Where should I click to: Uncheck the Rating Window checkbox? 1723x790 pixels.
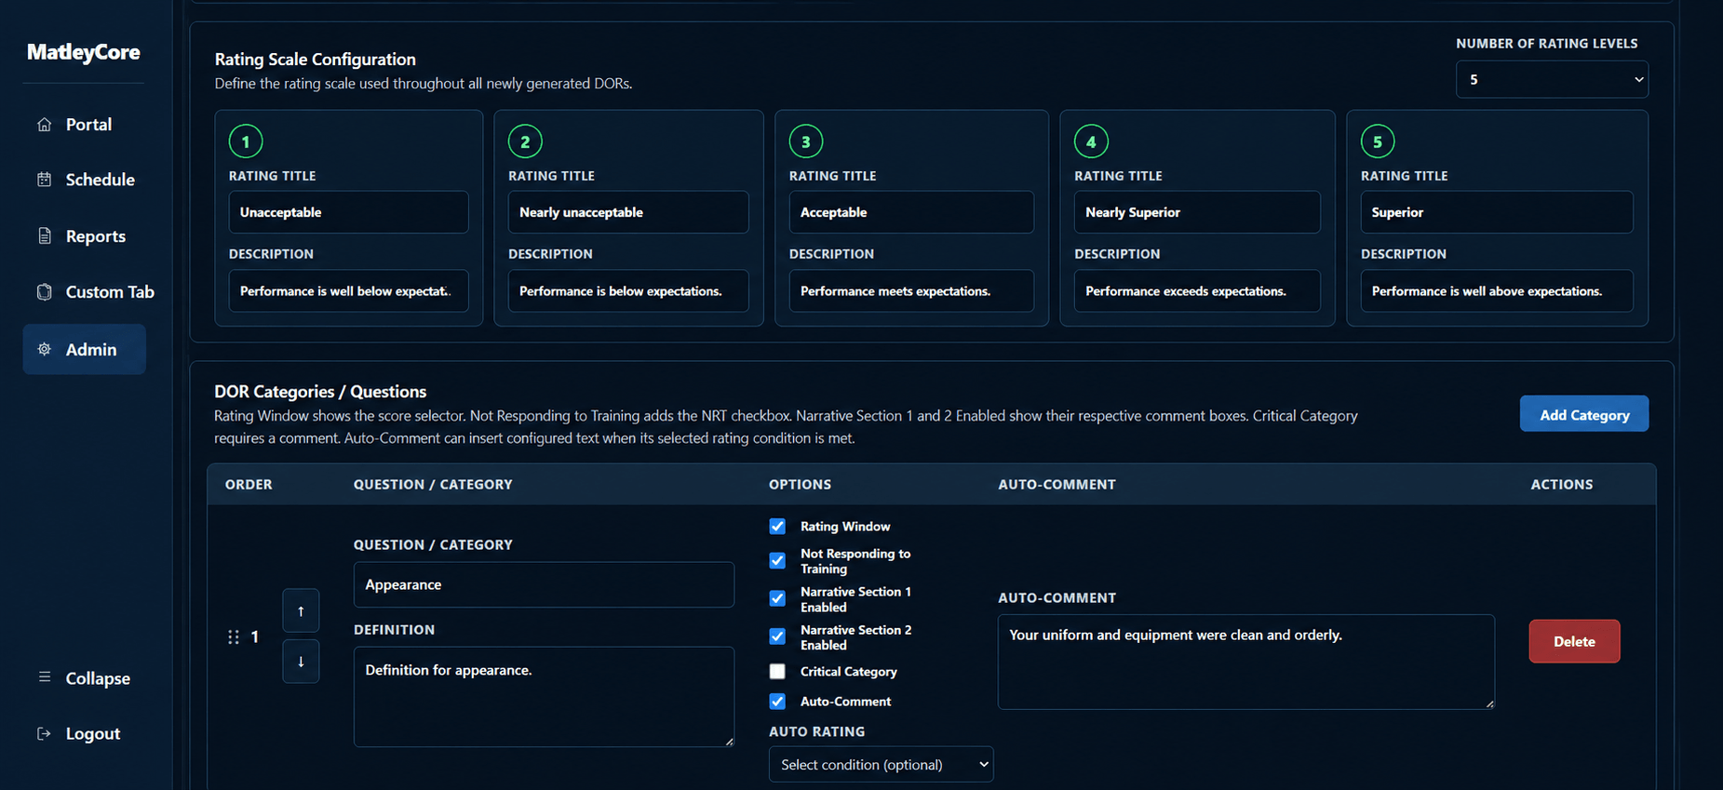[777, 527]
